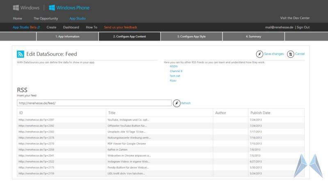
Task: Select the Flickr sample feed link
Action: click(173, 80)
